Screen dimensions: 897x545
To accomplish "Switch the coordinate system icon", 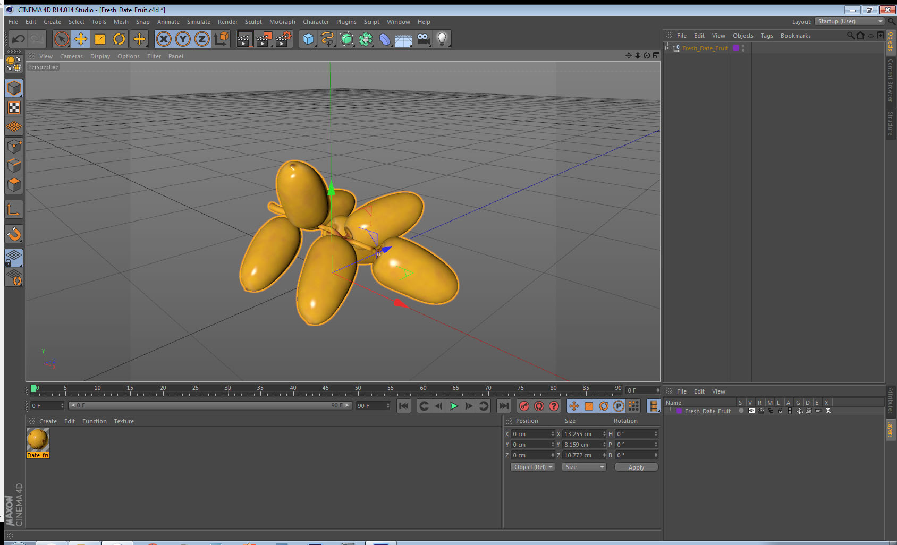I will pos(221,39).
